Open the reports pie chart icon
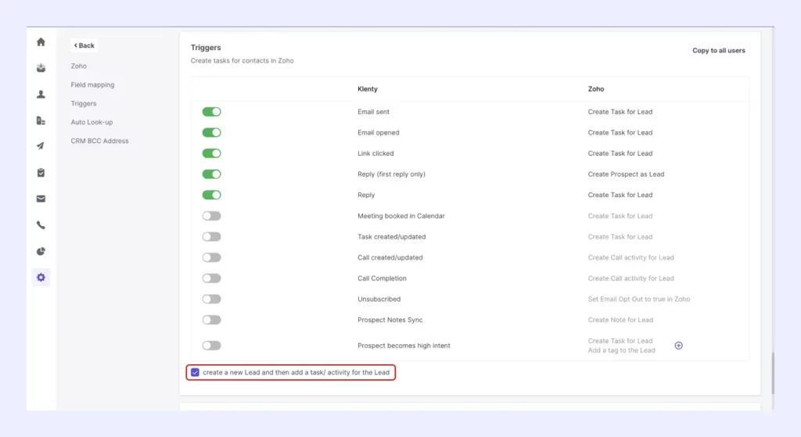 tap(41, 251)
